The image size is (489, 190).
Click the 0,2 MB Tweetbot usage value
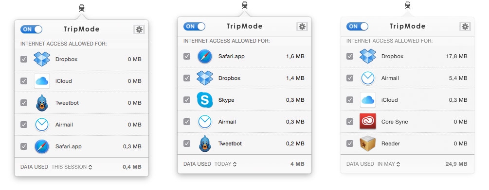[x=295, y=143]
